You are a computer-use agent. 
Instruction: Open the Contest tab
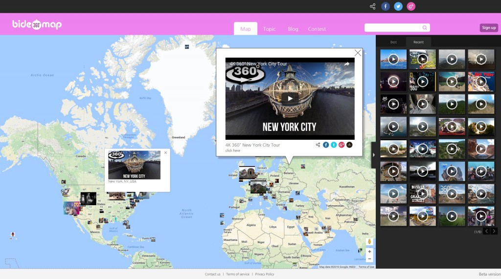(317, 29)
